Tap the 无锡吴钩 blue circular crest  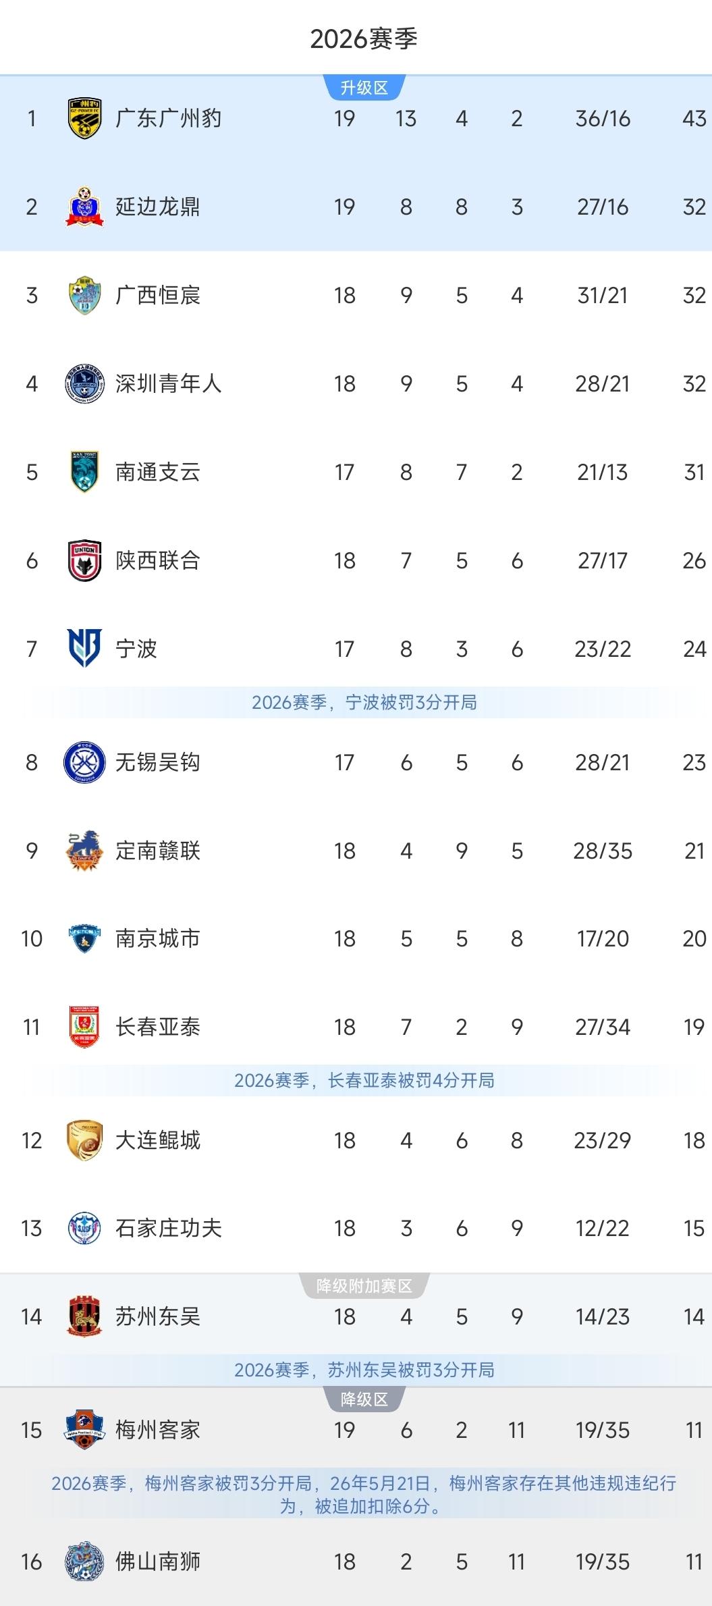(x=85, y=762)
